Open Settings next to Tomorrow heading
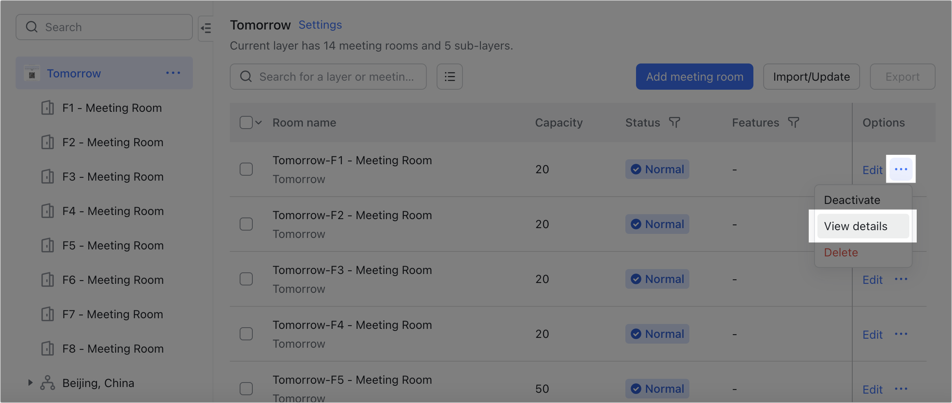Image resolution: width=952 pixels, height=403 pixels. point(320,25)
